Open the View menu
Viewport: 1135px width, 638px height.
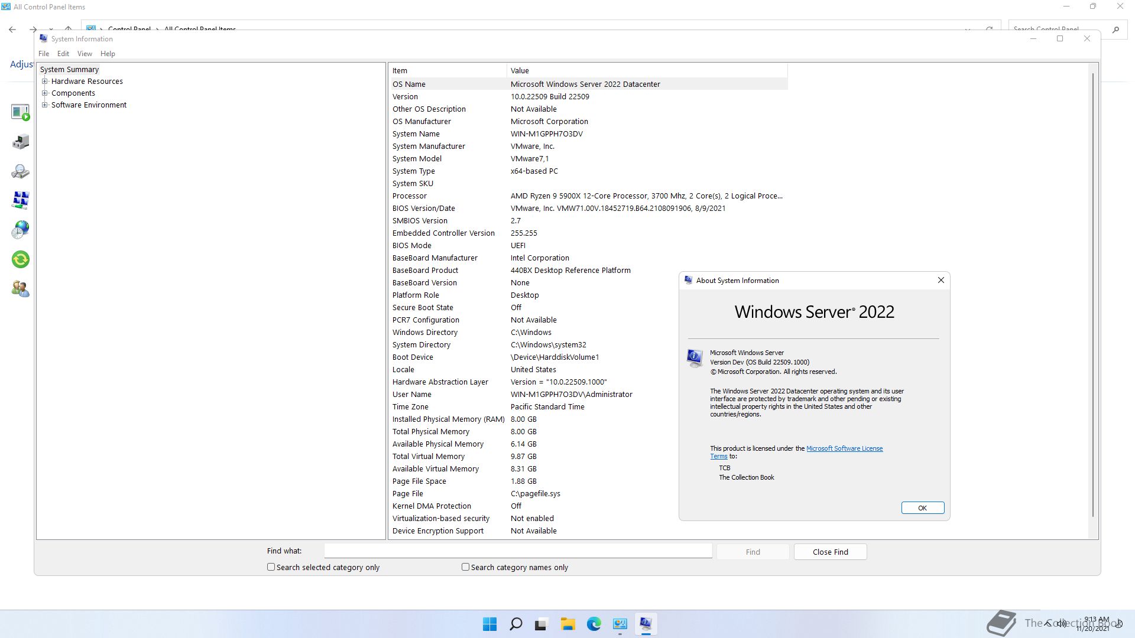pyautogui.click(x=85, y=53)
